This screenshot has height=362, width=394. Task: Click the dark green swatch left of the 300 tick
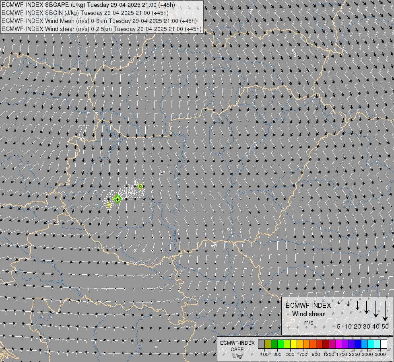pyautogui.click(x=274, y=344)
